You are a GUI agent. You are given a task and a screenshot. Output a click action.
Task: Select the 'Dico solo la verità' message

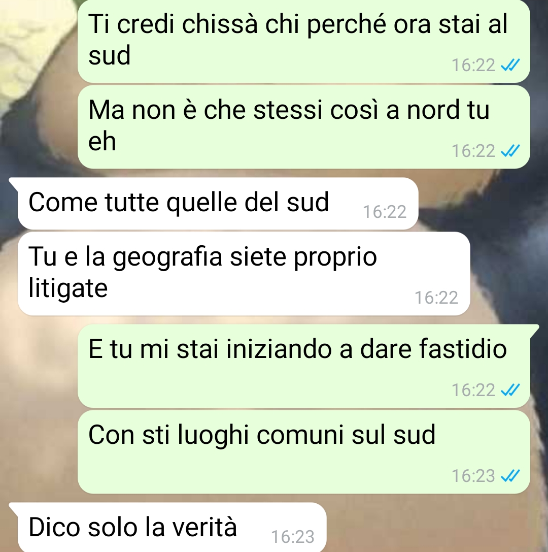point(172,527)
